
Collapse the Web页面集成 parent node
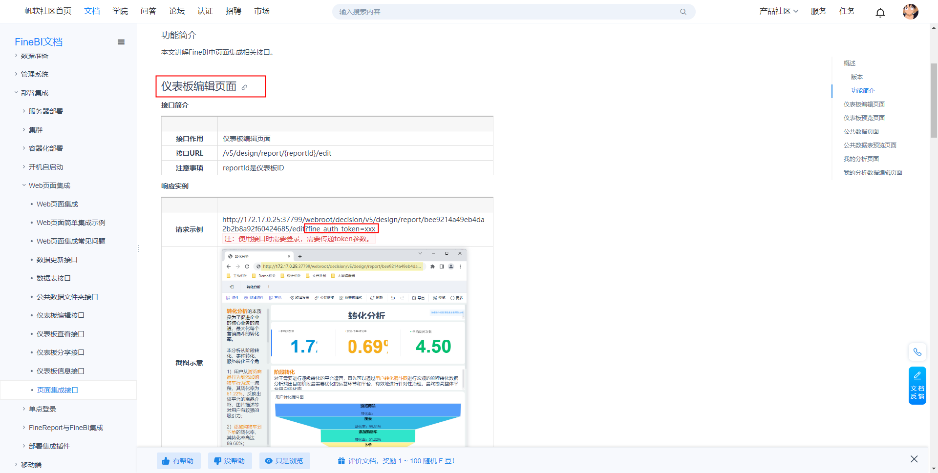pyautogui.click(x=24, y=185)
